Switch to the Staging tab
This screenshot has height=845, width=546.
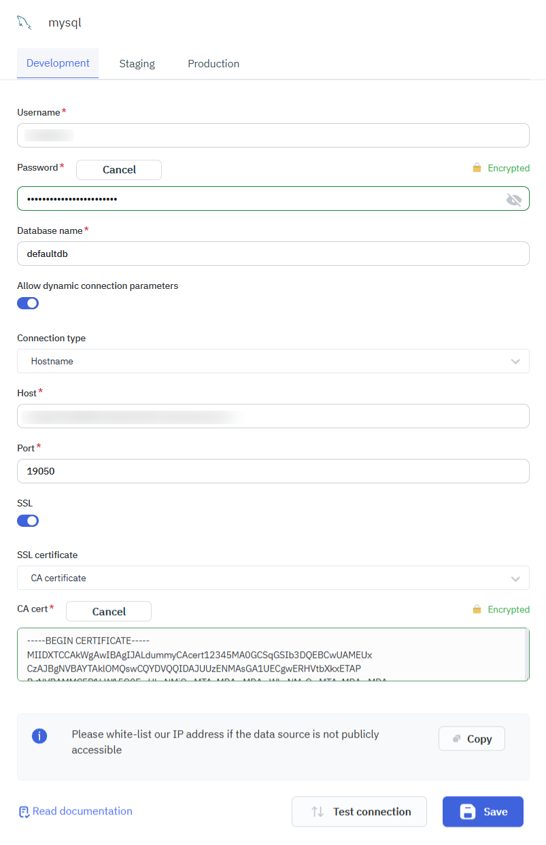[x=137, y=63]
